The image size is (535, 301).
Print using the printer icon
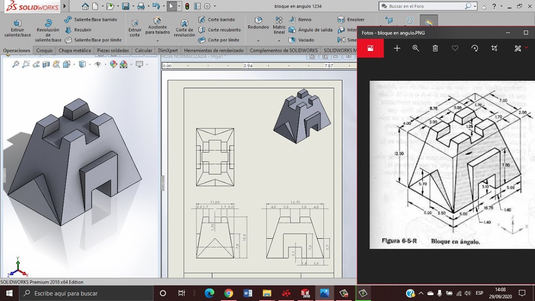click(141, 6)
